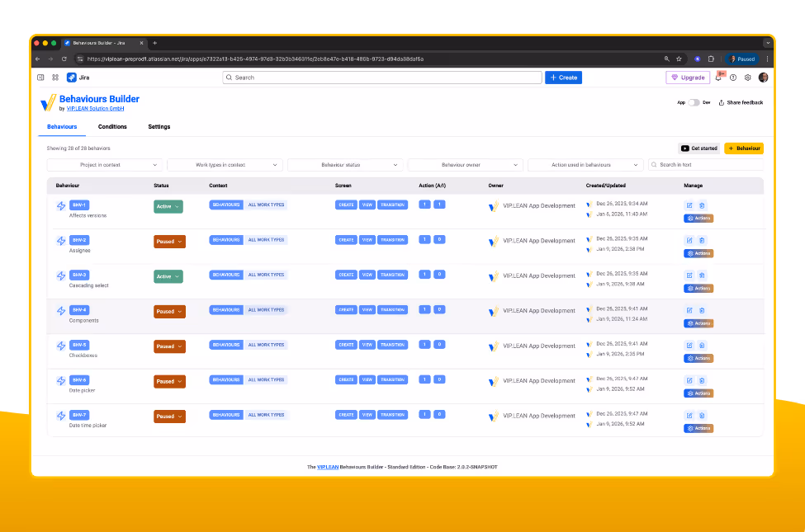Click the delete icon for BHV-6 Date picker

click(702, 381)
